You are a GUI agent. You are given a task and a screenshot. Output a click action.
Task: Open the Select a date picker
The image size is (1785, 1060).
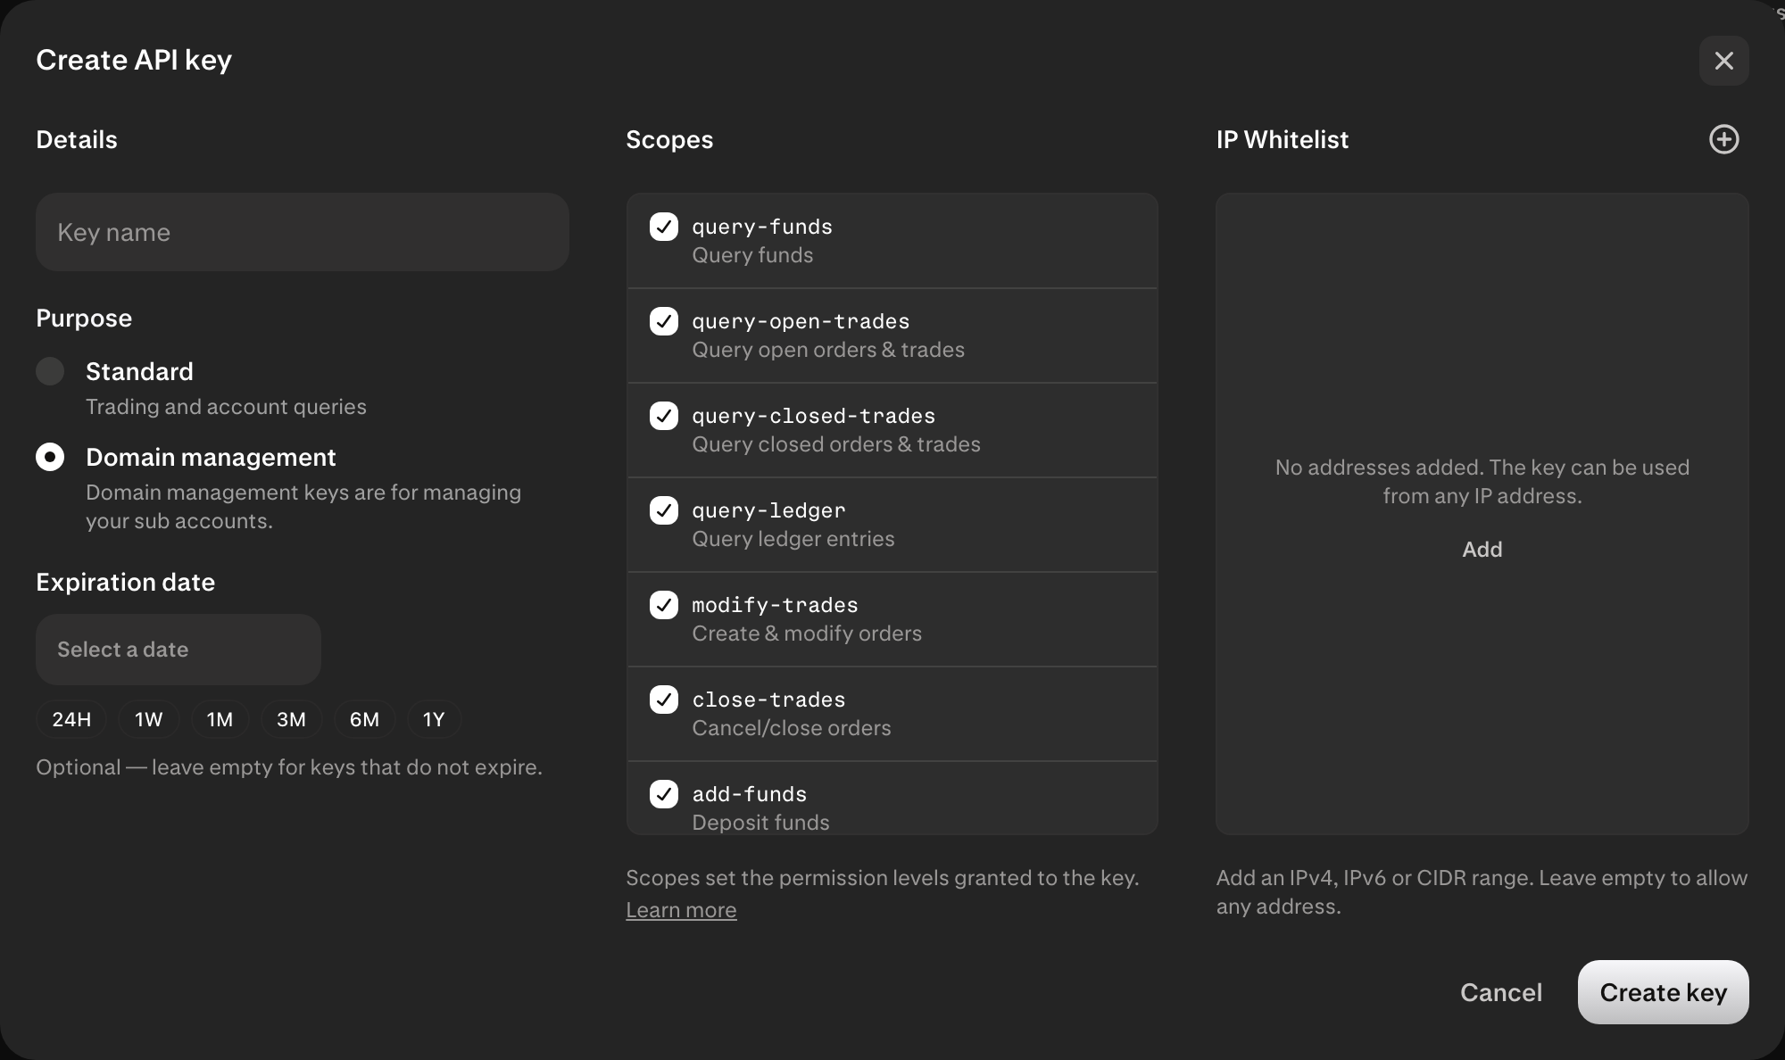[178, 650]
